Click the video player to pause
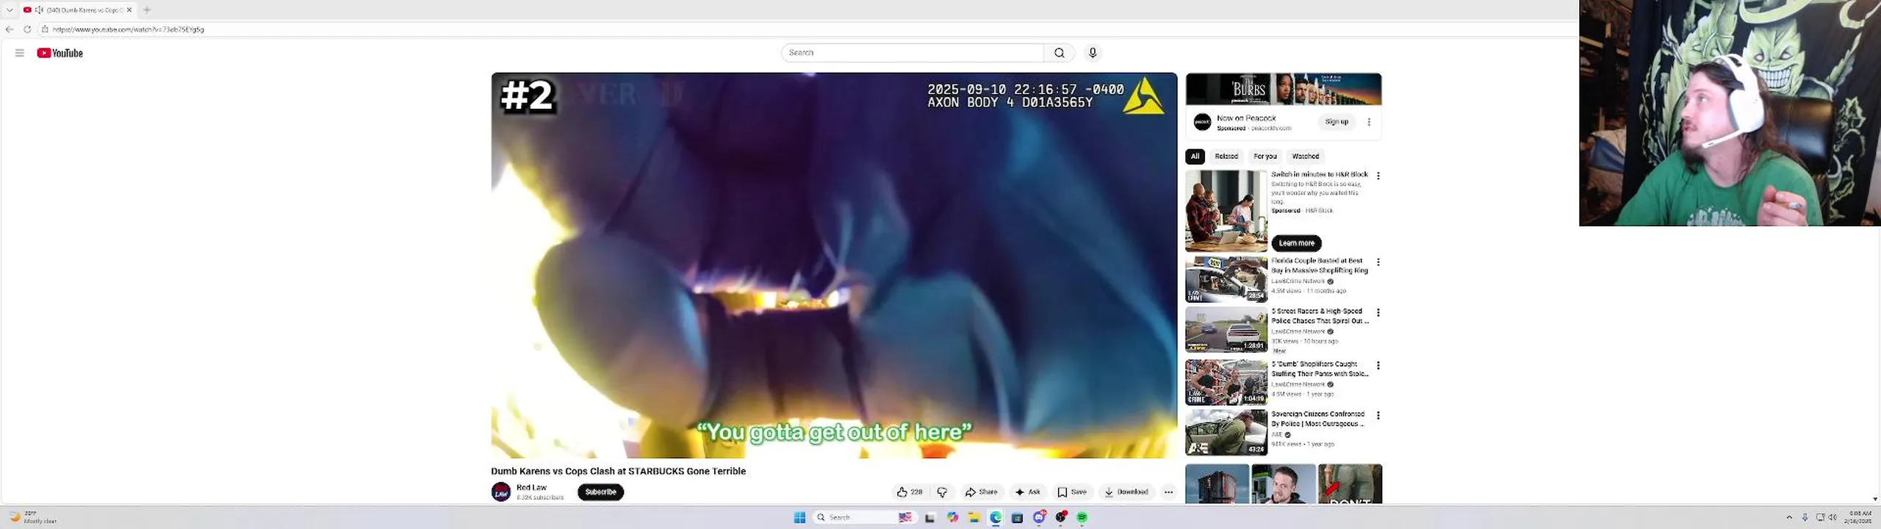Viewport: 1881px width, 529px height. [x=834, y=265]
